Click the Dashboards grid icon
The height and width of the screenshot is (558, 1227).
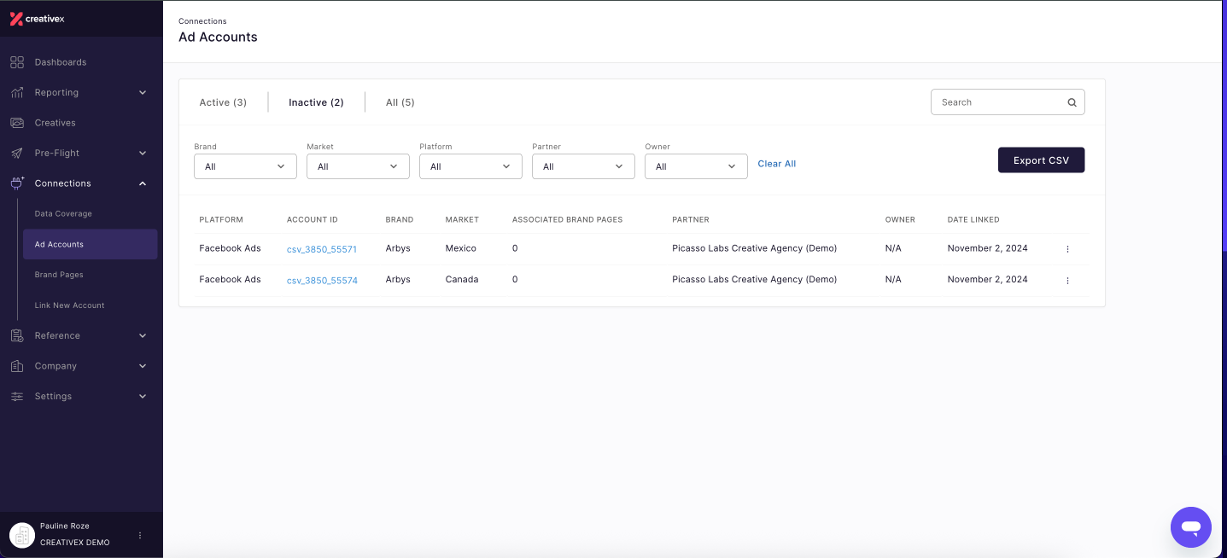tap(16, 62)
